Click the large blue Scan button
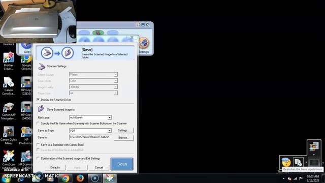This screenshot has height=183, width=325. click(x=122, y=164)
